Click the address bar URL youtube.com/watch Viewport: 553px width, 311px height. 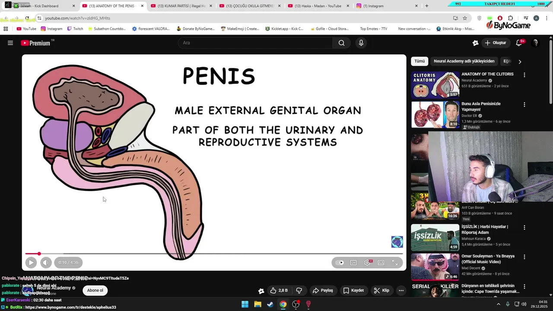tap(78, 18)
